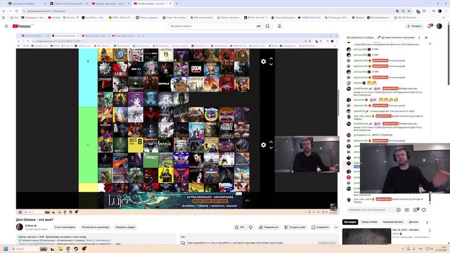This screenshot has width=450, height=253.
Task: Click the 'Изменить видео' button
Action: pyautogui.click(x=125, y=227)
